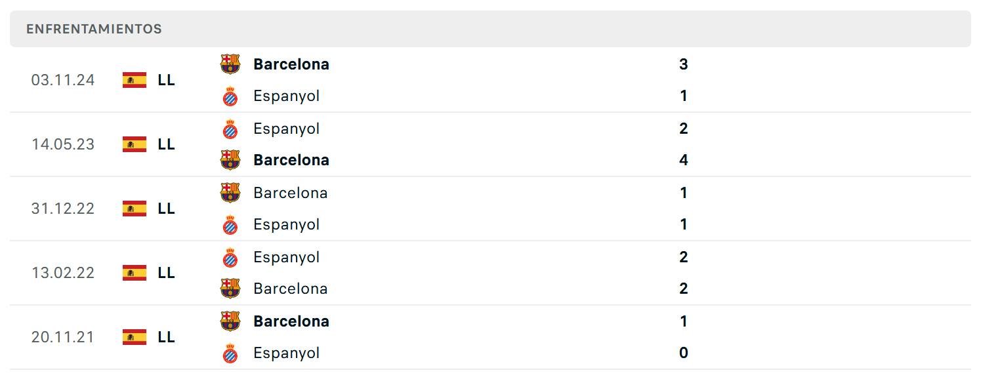Click Espanyol crest in 03.11.24 match
Screen dimensions: 981x381
(x=230, y=96)
